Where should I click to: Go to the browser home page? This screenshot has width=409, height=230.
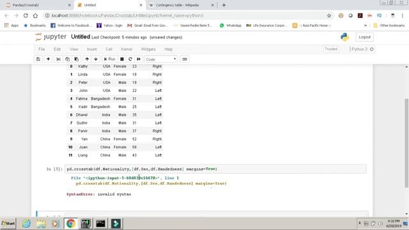click(35, 15)
